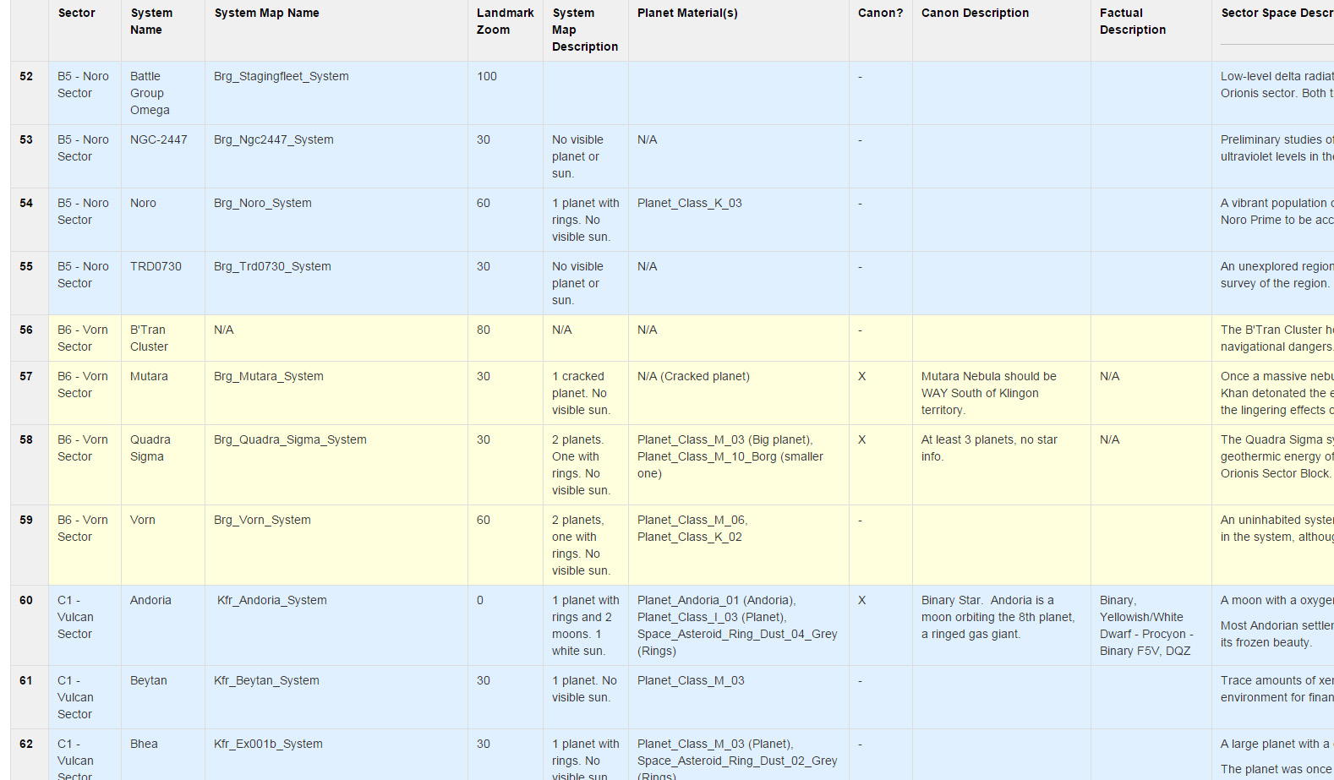The image size is (1334, 780).
Task: Click the Yellowish/White Dwarf factual description cell
Action: 1151,625
